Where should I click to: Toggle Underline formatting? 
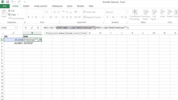[x=36, y=17]
